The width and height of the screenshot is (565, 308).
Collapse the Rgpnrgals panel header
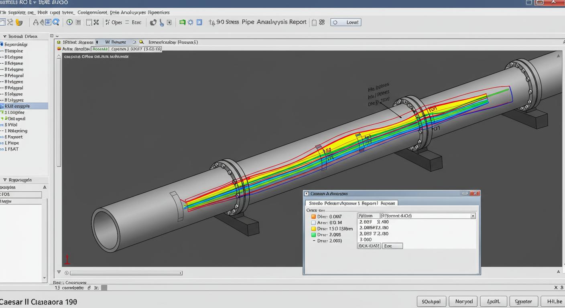tap(5, 180)
